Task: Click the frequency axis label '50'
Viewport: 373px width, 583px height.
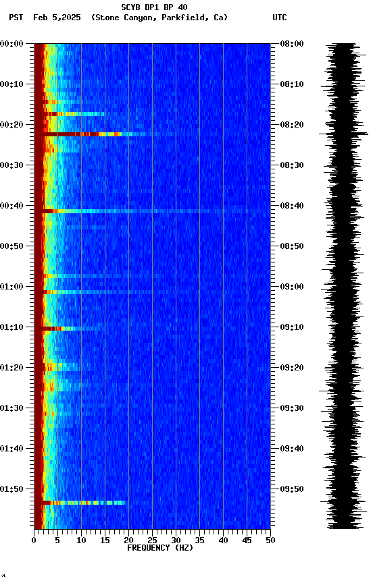Action: (x=270, y=540)
